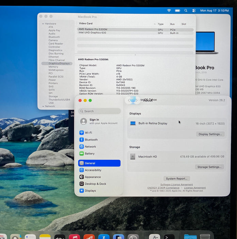Open the License Agreement link
237x239 pixels.
pyautogui.click(x=195, y=188)
